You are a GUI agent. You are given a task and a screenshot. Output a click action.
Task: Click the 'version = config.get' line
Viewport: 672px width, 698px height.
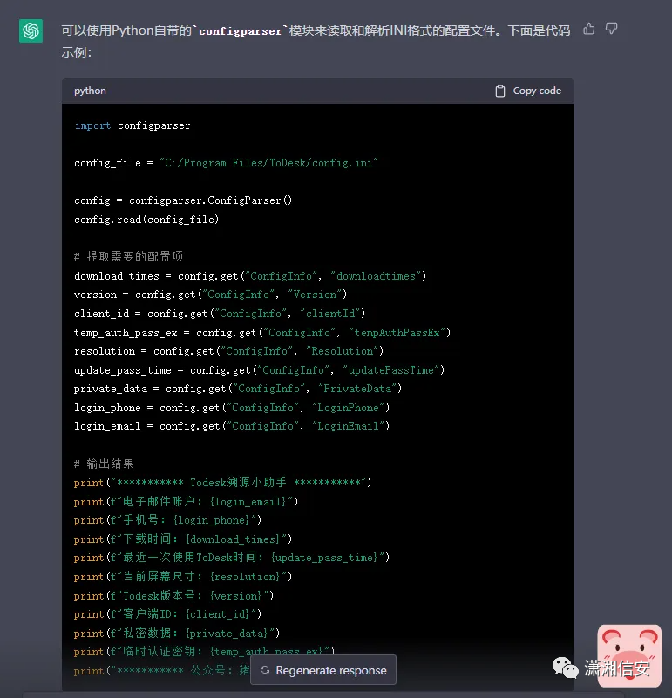211,295
